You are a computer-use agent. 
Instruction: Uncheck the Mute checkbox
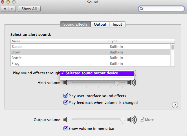(x=142, y=120)
